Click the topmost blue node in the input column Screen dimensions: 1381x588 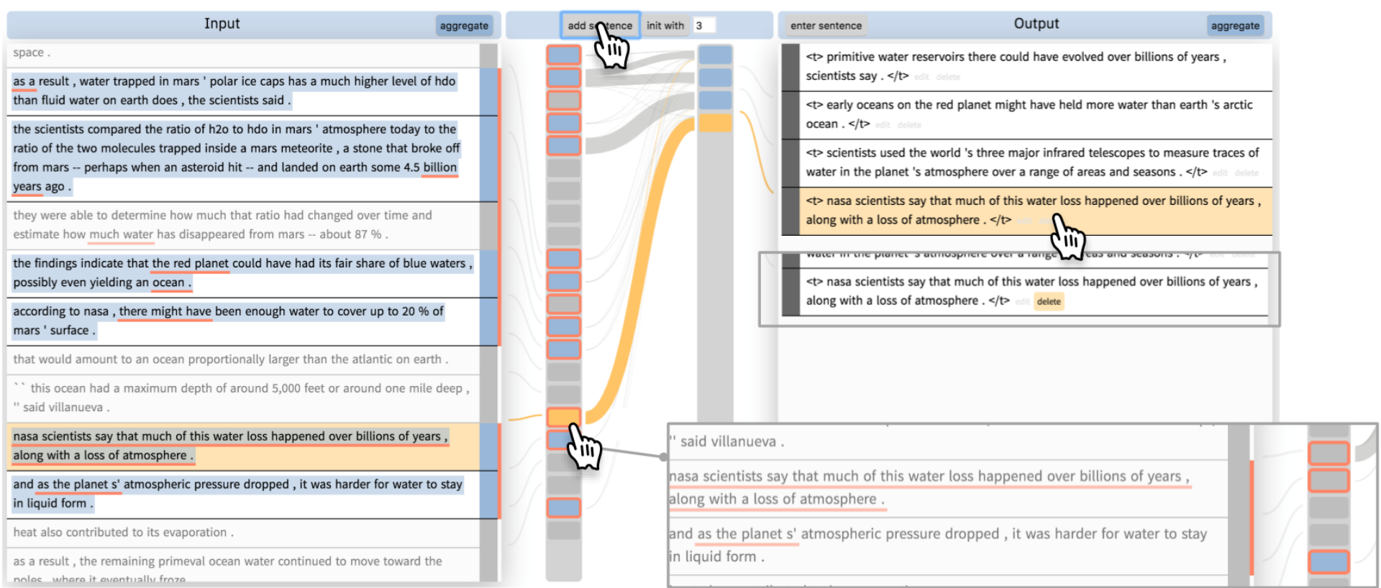(x=564, y=55)
